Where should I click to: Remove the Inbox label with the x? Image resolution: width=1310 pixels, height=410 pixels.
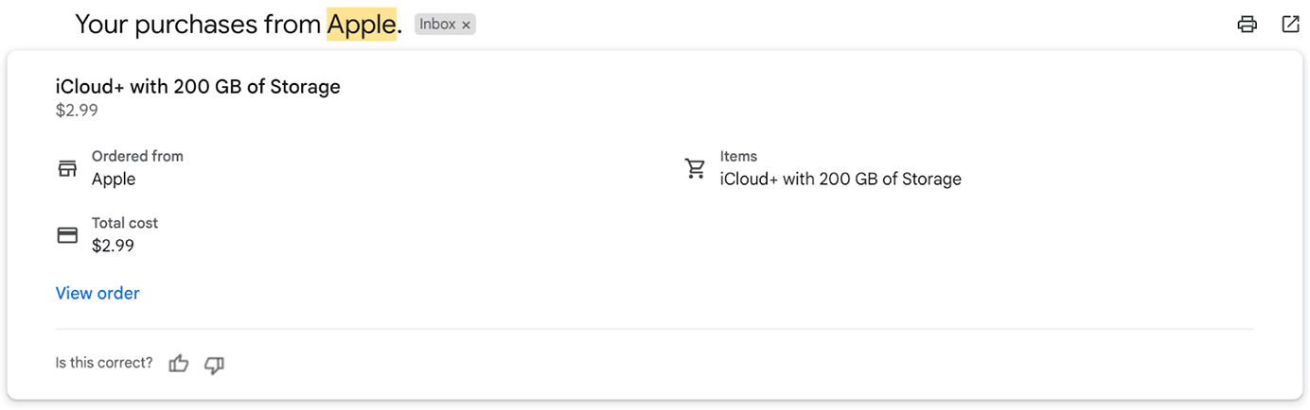coord(466,26)
